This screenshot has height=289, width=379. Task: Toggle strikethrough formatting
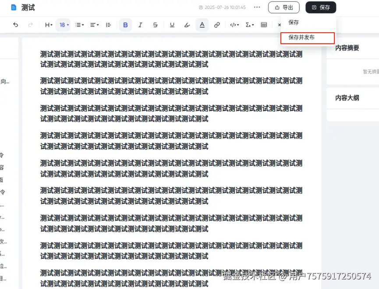pos(155,25)
